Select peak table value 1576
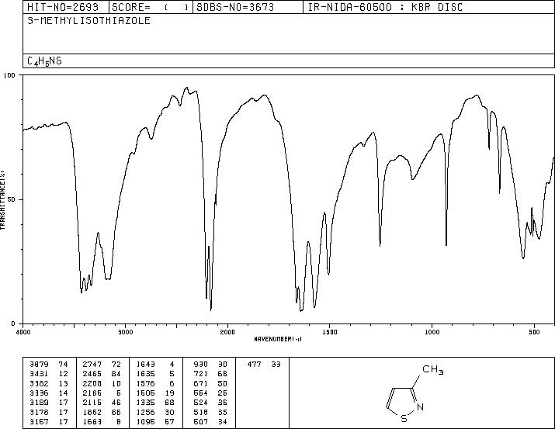 tap(145, 383)
